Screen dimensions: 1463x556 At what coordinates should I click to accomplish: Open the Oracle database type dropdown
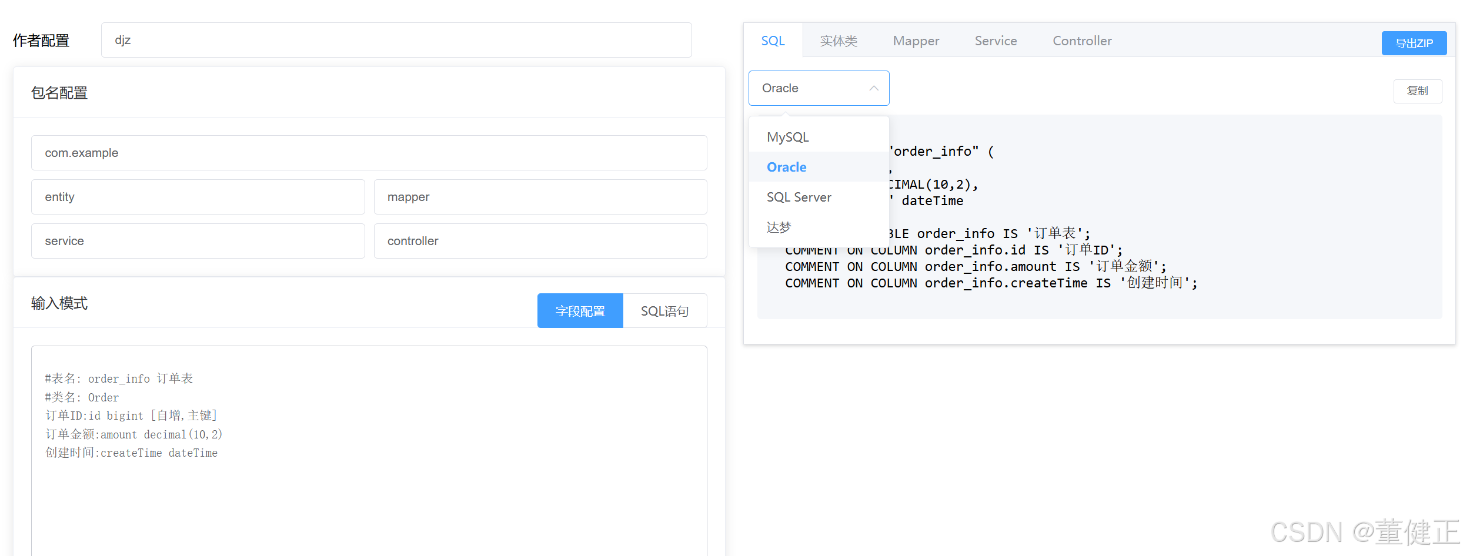[819, 88]
